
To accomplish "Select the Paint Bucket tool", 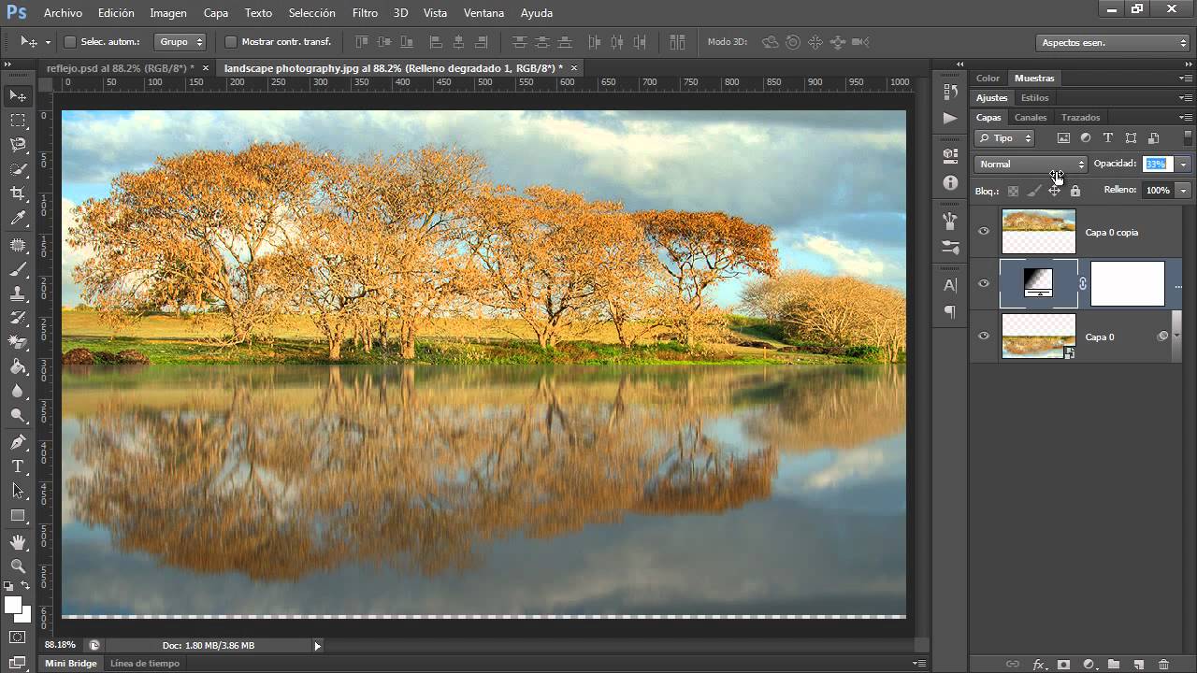I will click(x=18, y=367).
